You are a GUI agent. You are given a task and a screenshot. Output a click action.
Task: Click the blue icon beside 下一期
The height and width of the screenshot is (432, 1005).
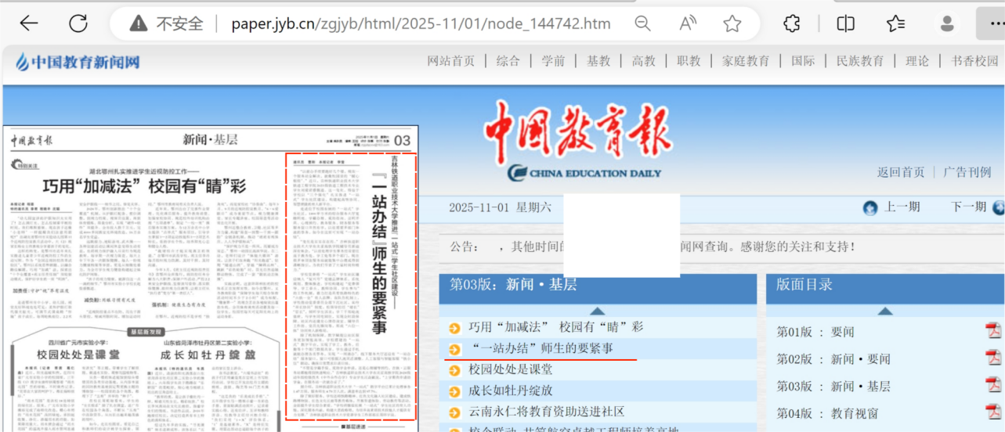999,208
